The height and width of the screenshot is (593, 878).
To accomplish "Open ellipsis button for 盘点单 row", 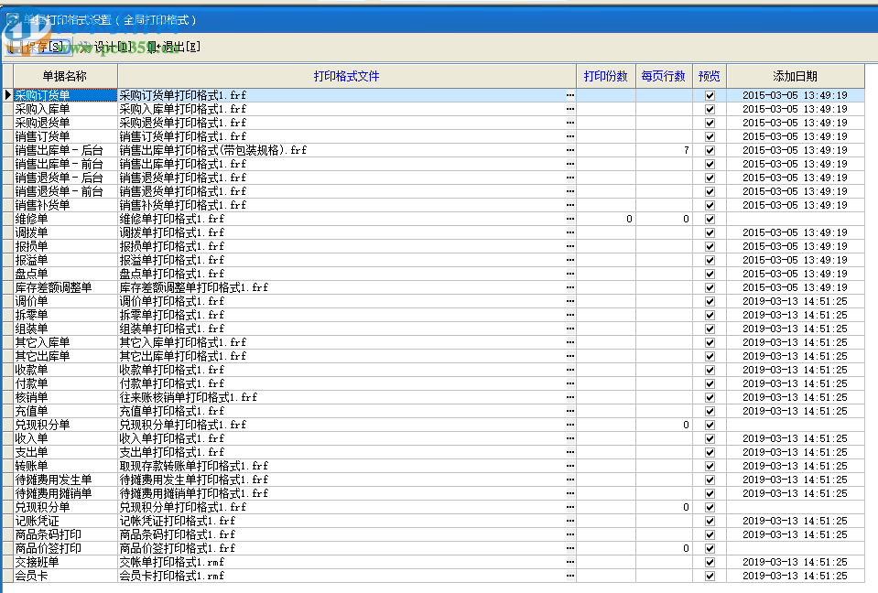I will click(570, 274).
